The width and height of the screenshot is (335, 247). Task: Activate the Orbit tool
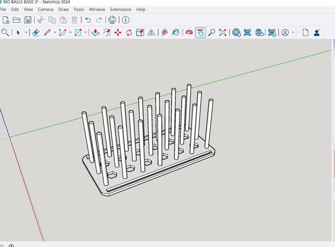pyautogui.click(x=189, y=33)
